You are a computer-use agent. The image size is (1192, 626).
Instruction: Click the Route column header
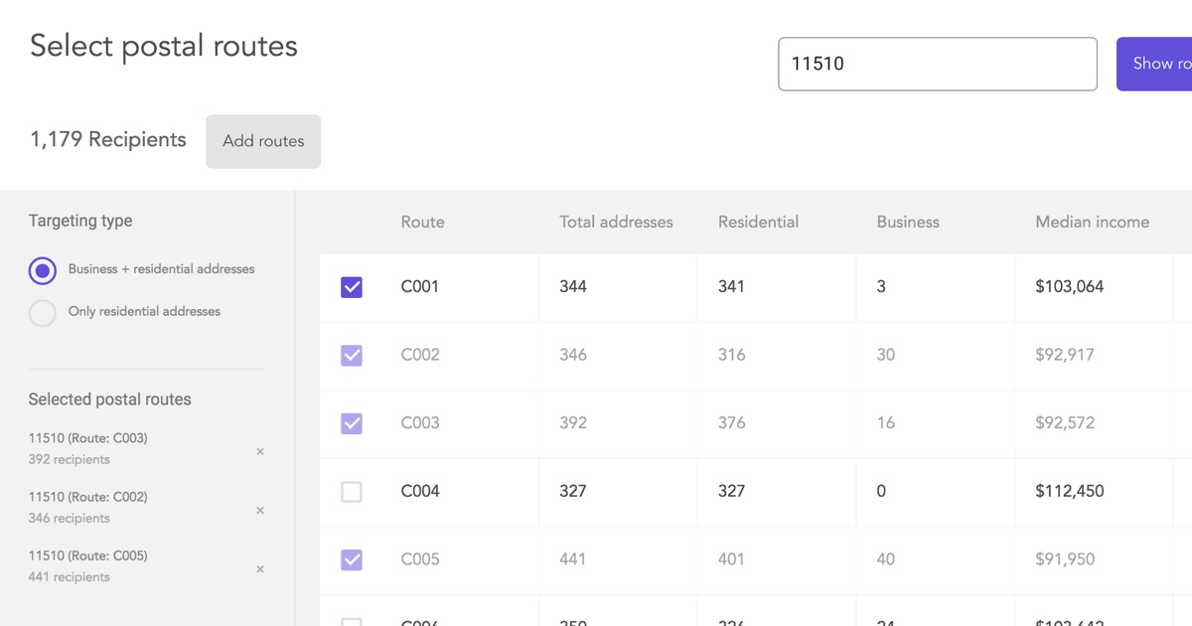point(422,222)
